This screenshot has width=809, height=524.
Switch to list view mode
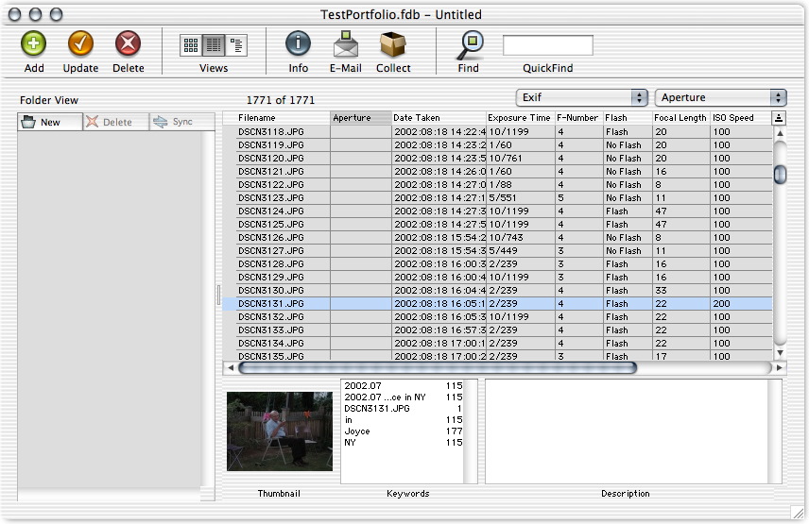[x=214, y=44]
